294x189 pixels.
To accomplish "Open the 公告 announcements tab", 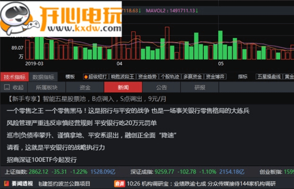I will pos(161,87).
